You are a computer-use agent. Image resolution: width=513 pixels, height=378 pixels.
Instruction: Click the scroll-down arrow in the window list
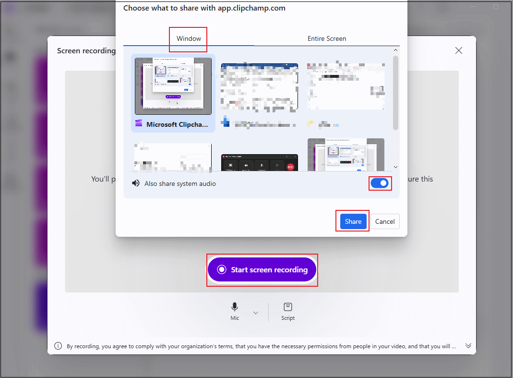tap(395, 167)
